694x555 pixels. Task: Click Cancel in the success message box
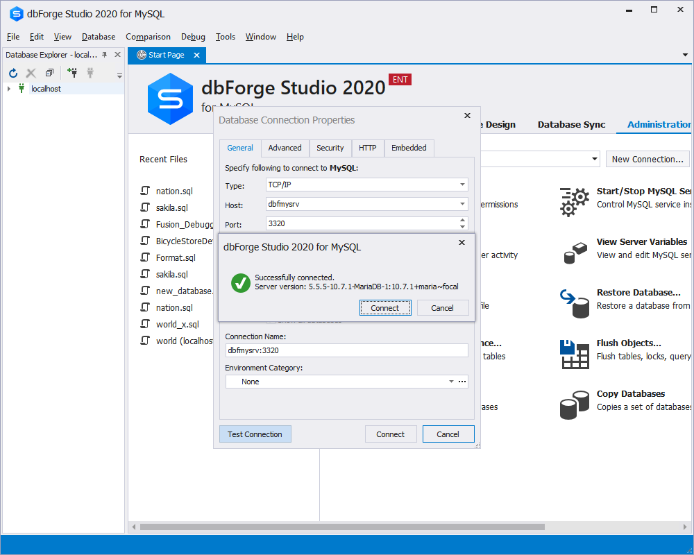[x=442, y=308]
